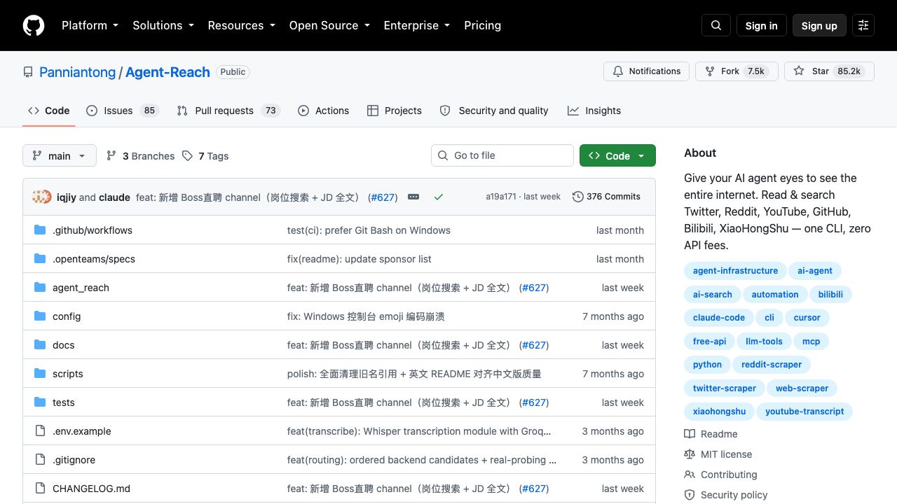View the green check CI status
This screenshot has width=897, height=504.
tap(439, 197)
